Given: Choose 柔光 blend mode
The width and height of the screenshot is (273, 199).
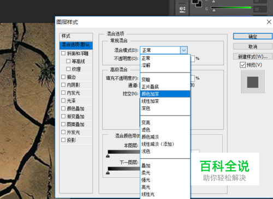Looking at the screenshot, I should pos(165,173).
